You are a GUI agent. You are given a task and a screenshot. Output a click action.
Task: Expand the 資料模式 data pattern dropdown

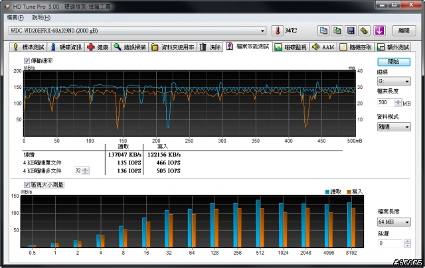[x=394, y=127]
